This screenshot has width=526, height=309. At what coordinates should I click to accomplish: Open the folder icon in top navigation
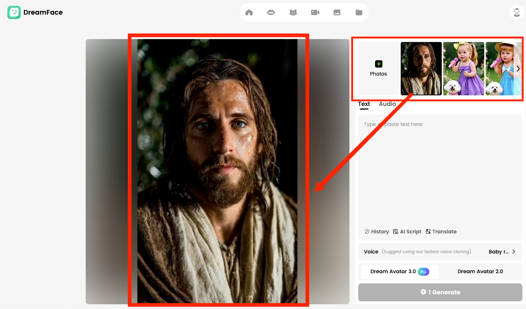pyautogui.click(x=359, y=12)
